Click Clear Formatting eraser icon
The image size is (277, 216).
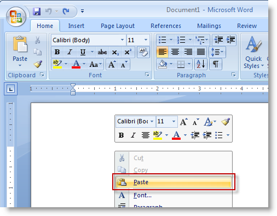pos(143,52)
